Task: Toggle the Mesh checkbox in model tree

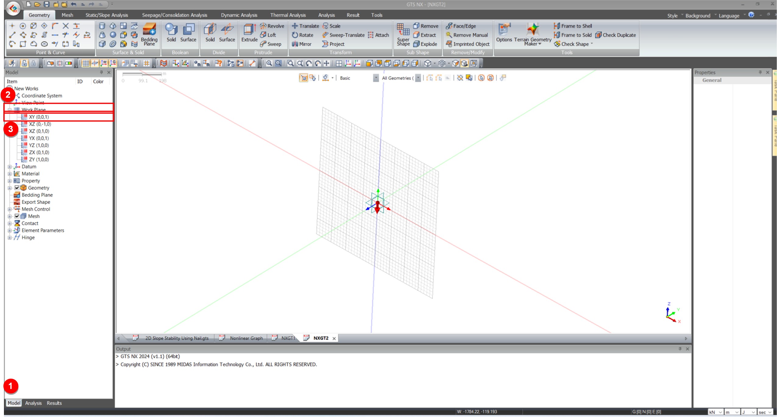Action: pos(17,216)
